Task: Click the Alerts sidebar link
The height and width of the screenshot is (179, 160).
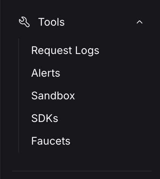Action: pyautogui.click(x=45, y=73)
